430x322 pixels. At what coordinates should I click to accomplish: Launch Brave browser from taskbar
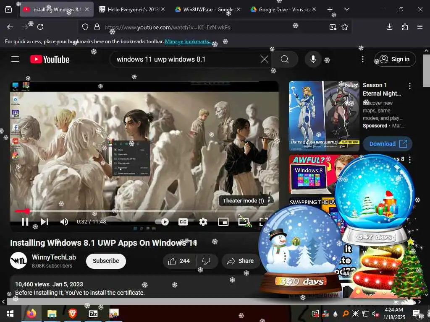72,314
